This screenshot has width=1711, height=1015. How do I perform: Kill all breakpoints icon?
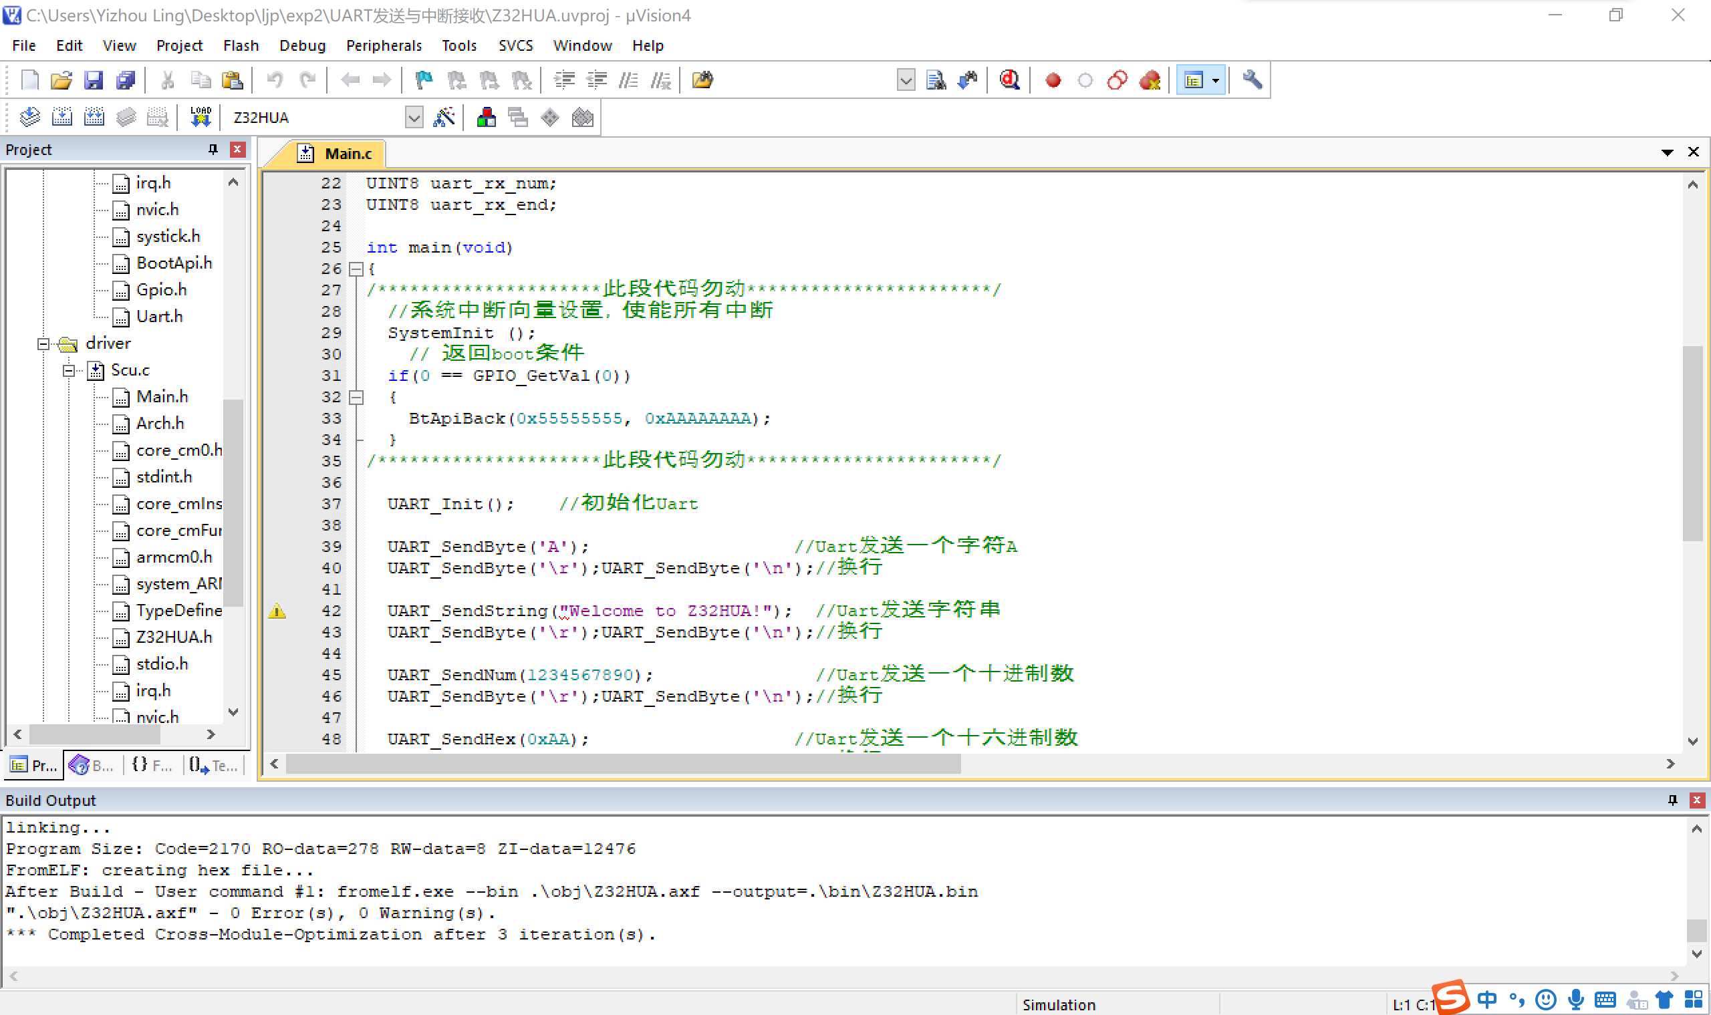pyautogui.click(x=1150, y=80)
